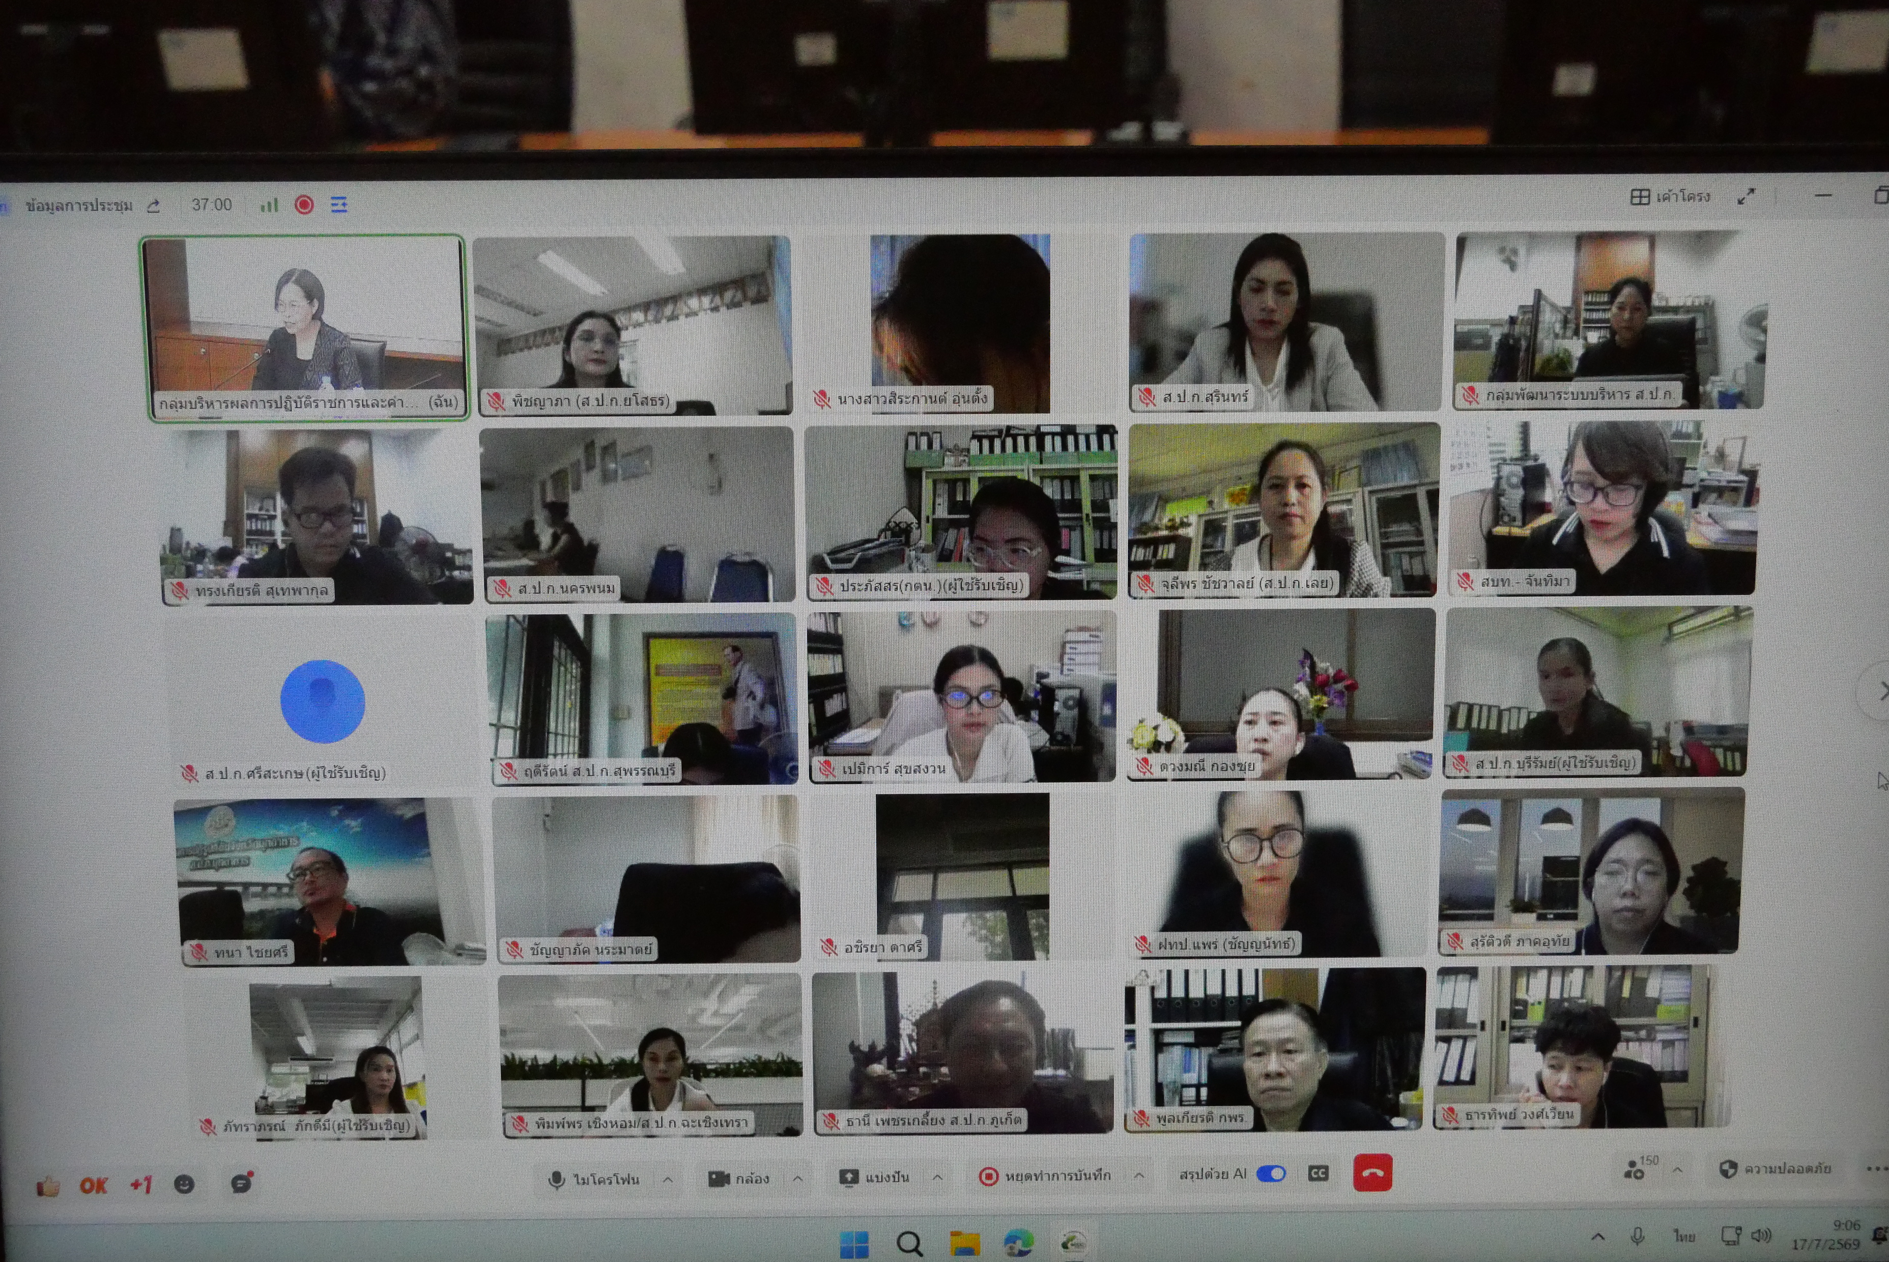Click the 37:00 meeting timer
The image size is (1889, 1262).
click(x=212, y=205)
